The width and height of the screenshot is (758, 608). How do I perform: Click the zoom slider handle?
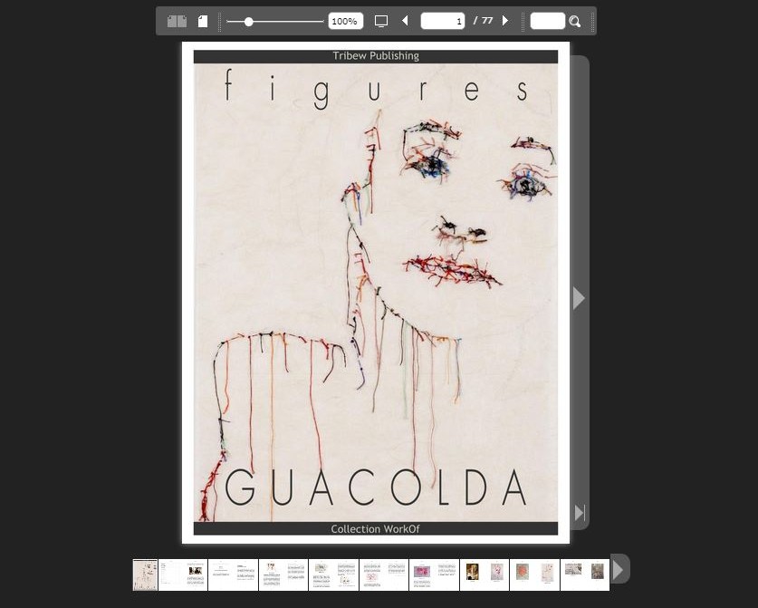(248, 21)
